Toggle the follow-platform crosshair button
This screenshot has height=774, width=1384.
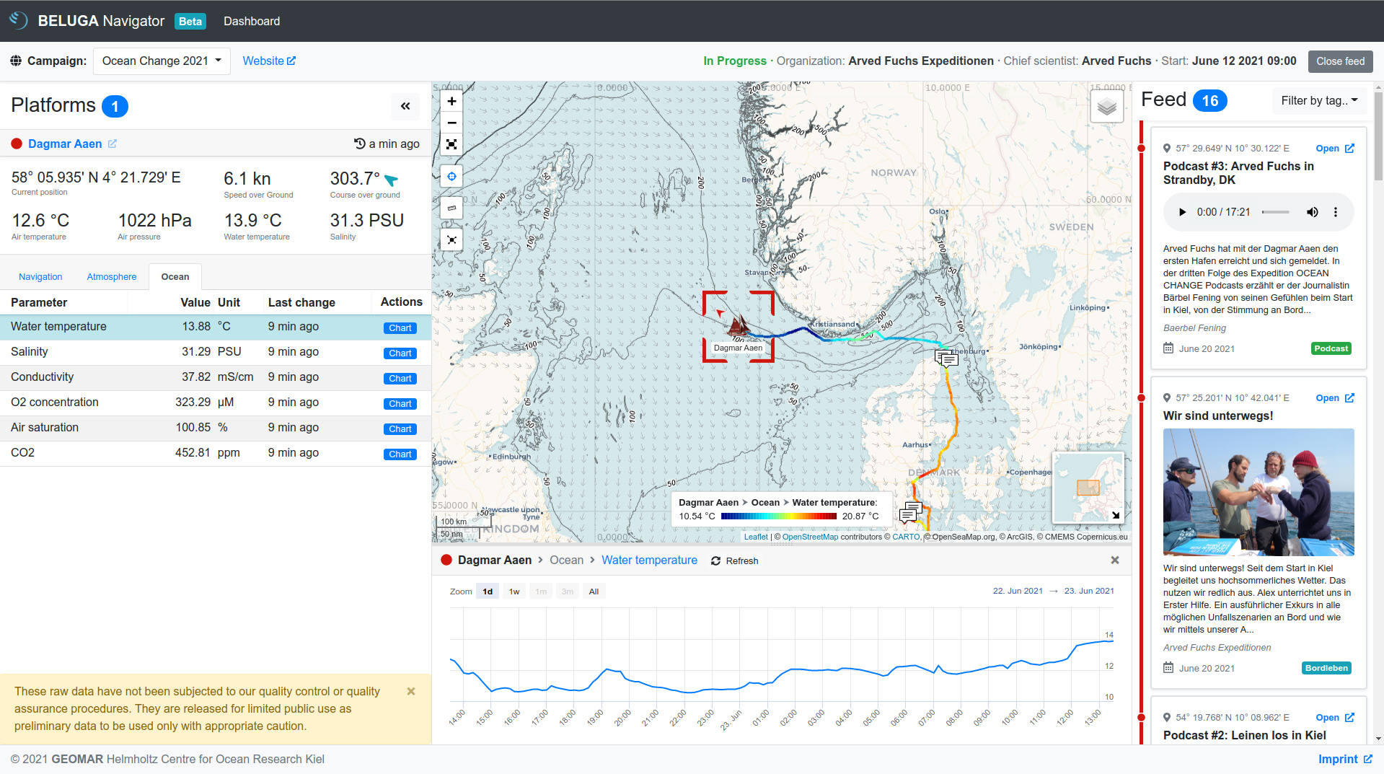(x=451, y=176)
